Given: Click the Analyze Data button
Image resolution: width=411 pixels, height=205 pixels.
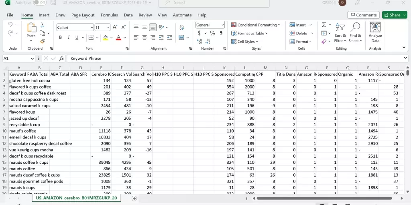Looking at the screenshot, I should pyautogui.click(x=375, y=33).
